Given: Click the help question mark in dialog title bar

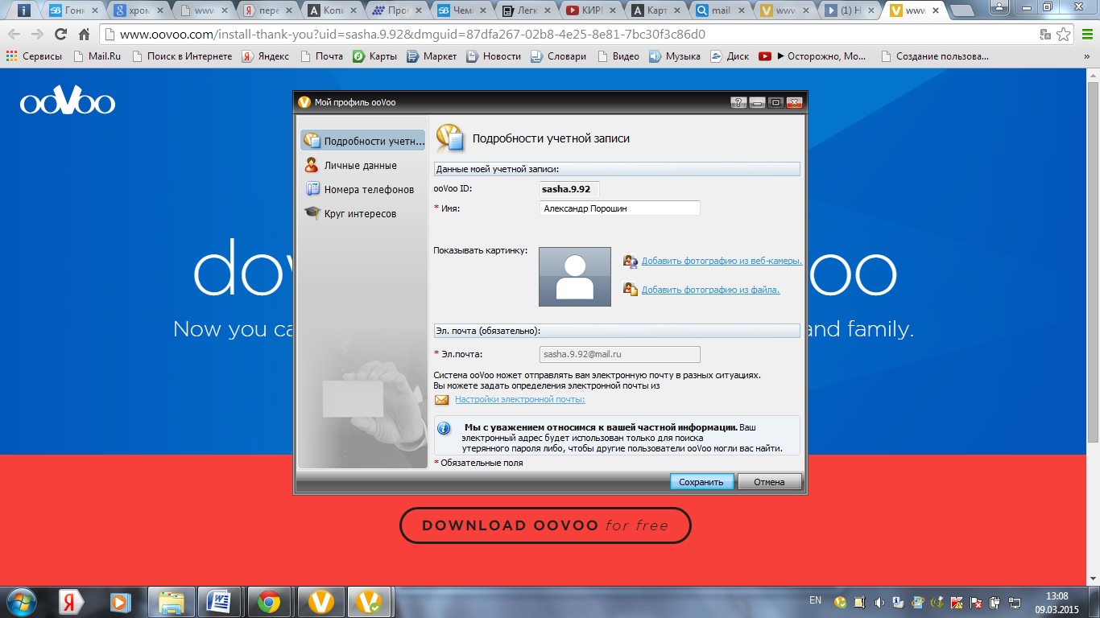Looking at the screenshot, I should point(738,102).
